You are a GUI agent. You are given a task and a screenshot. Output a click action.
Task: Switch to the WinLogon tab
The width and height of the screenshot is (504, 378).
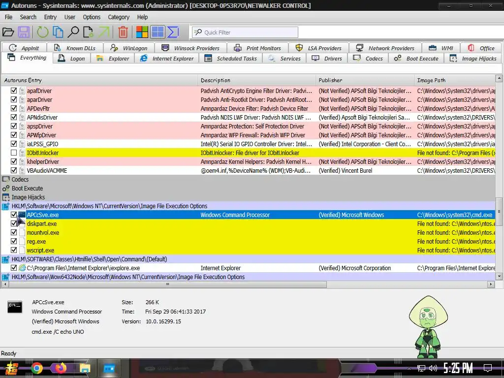[x=129, y=48]
